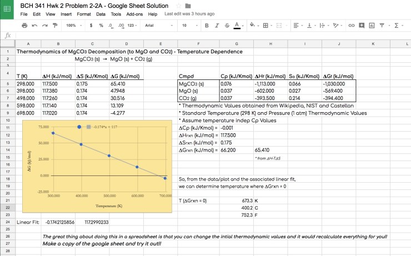This screenshot has height=256, width=411.
Task: Select cell with 117.2990233
Action: [x=92, y=222]
